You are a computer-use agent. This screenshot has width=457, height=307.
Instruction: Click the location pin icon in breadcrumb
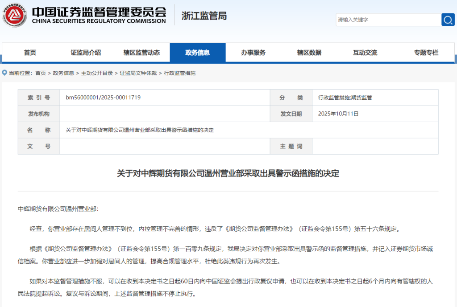click(x=4, y=73)
